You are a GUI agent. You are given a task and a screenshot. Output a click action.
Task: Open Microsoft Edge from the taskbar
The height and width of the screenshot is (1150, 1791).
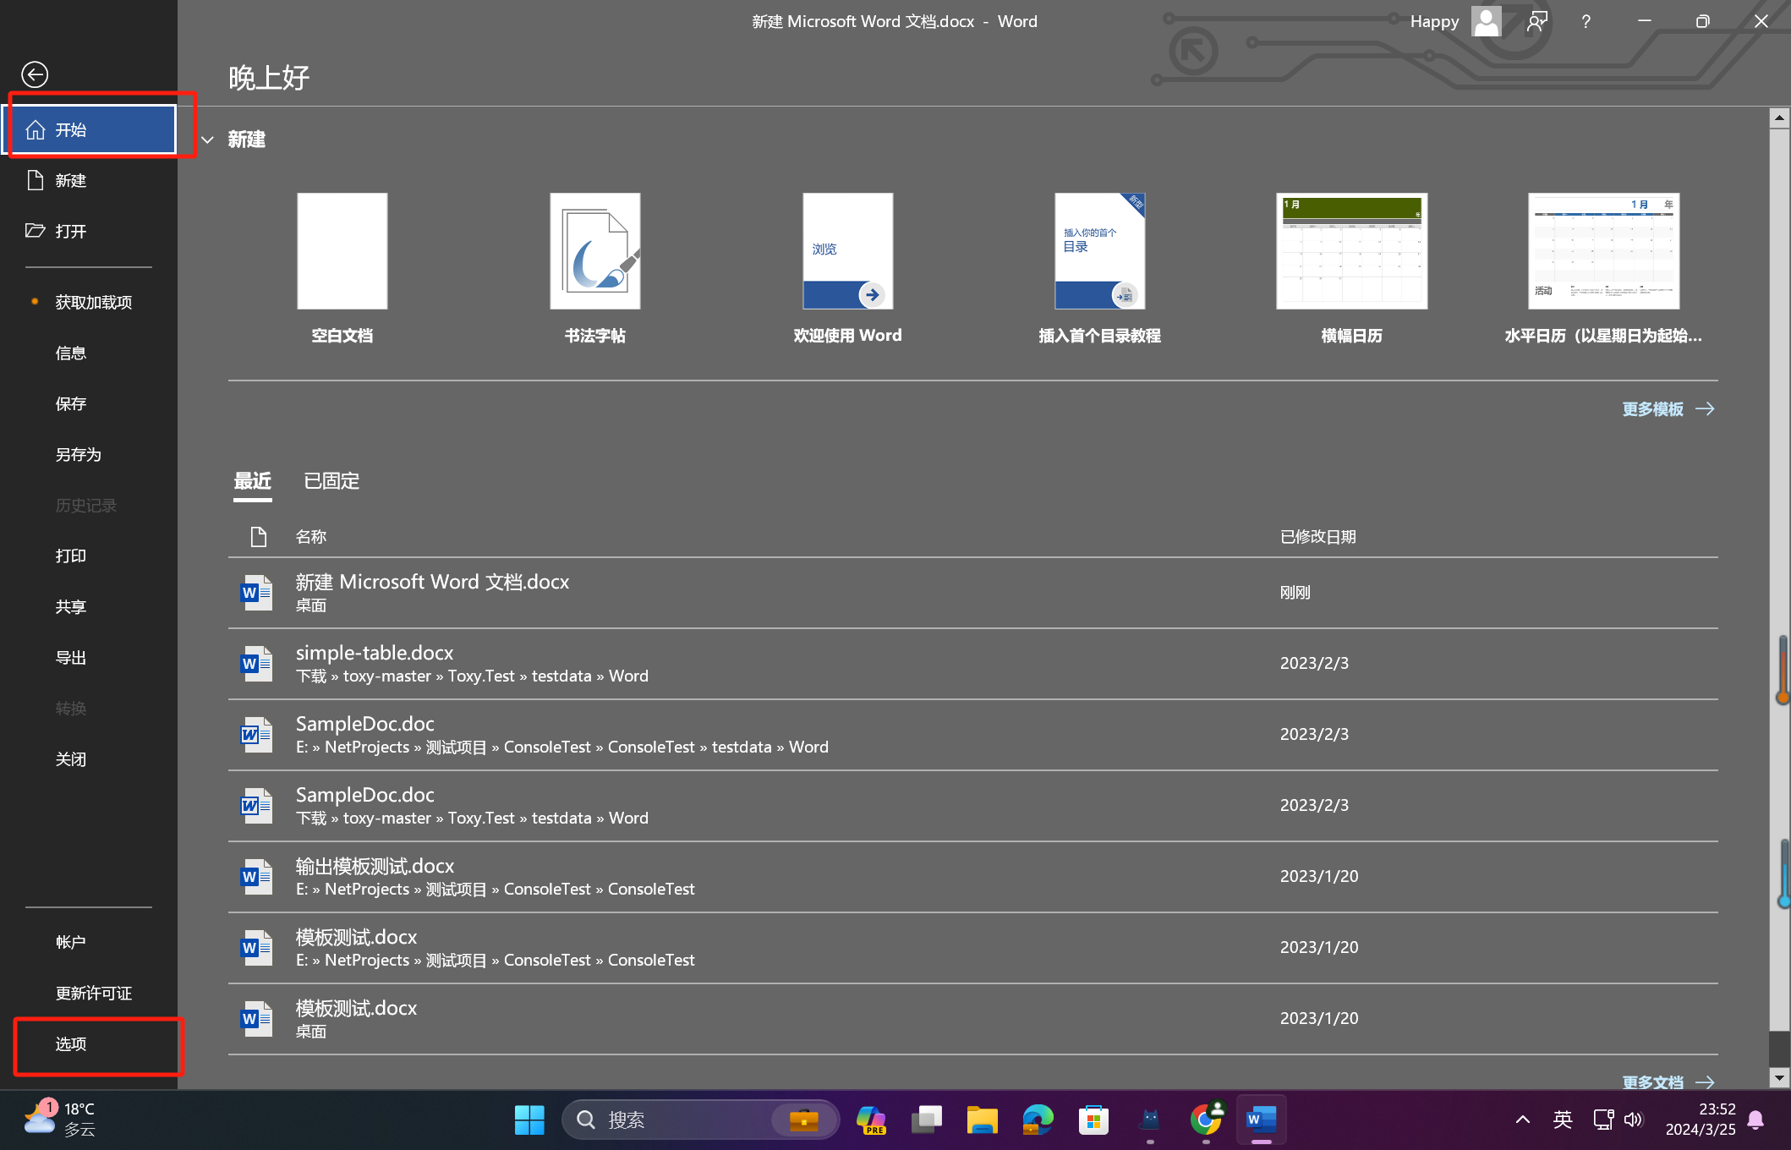pyautogui.click(x=1038, y=1120)
